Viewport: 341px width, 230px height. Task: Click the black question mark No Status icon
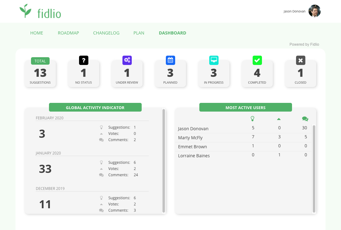pyautogui.click(x=84, y=60)
